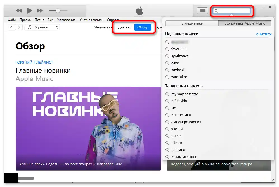Open the second banner about поп-рэпера mini-album
Viewport: 279px width, 187px height.
(x=219, y=166)
